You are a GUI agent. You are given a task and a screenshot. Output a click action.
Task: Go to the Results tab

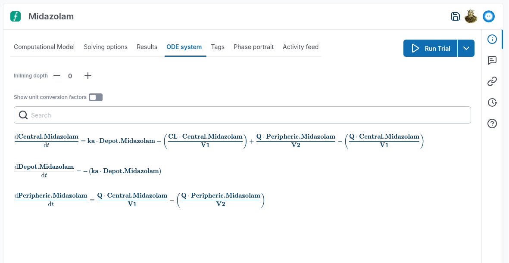[147, 47]
